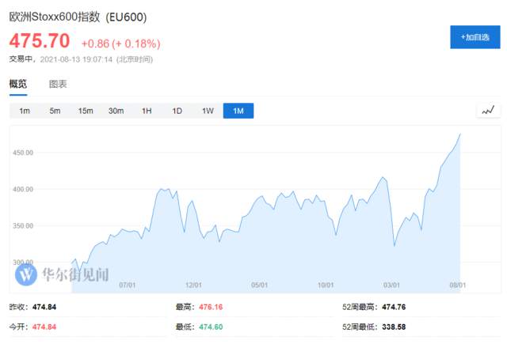The height and width of the screenshot is (344, 507).
Task: Switch to the 概览 overview tab
Action: coord(18,84)
